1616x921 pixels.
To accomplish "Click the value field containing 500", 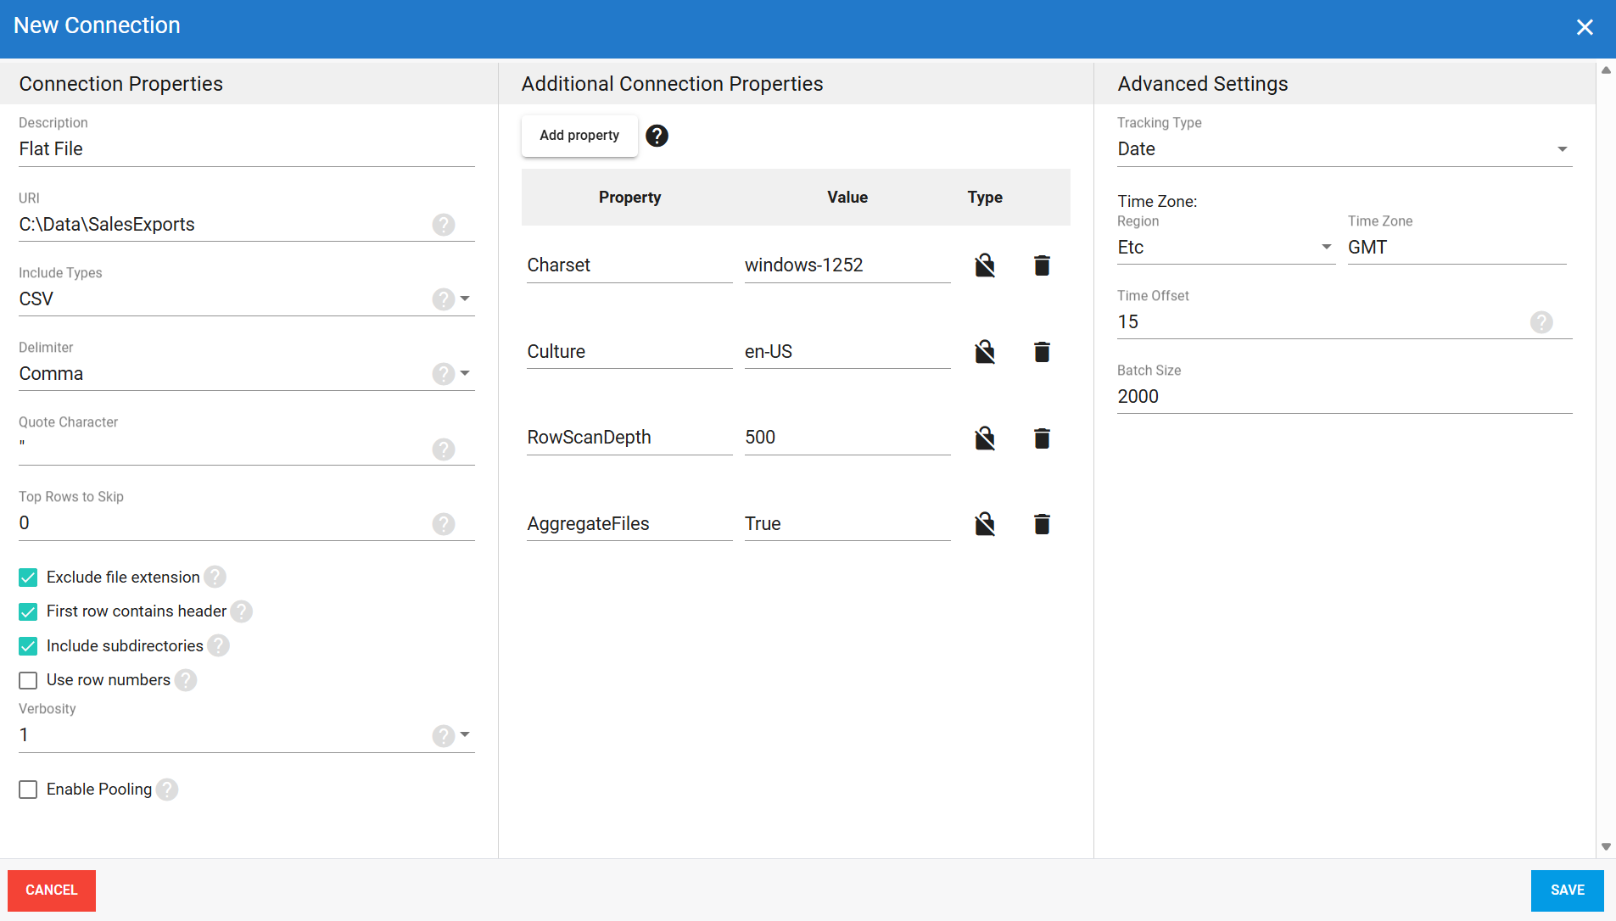I will point(847,438).
